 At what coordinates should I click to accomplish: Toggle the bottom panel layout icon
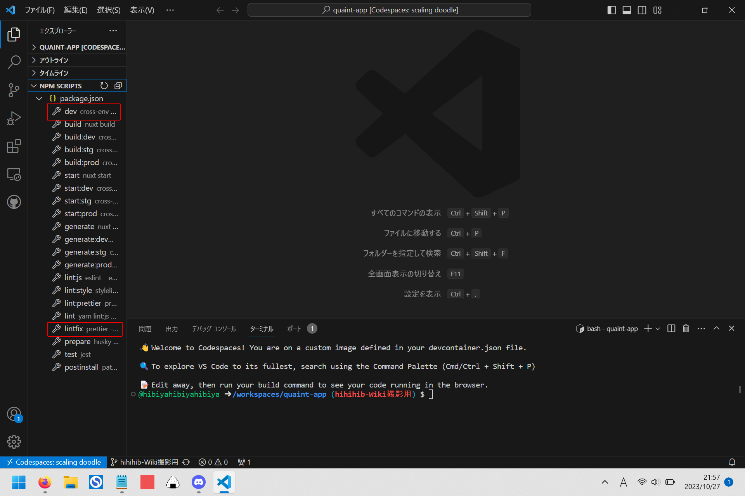pyautogui.click(x=627, y=10)
